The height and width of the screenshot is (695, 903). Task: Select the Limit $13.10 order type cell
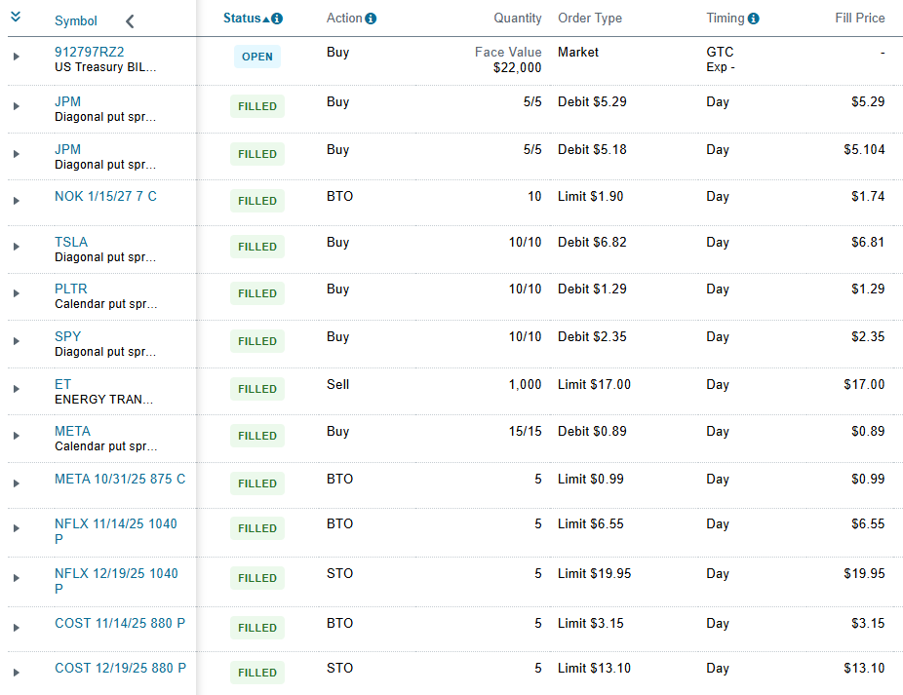[594, 668]
